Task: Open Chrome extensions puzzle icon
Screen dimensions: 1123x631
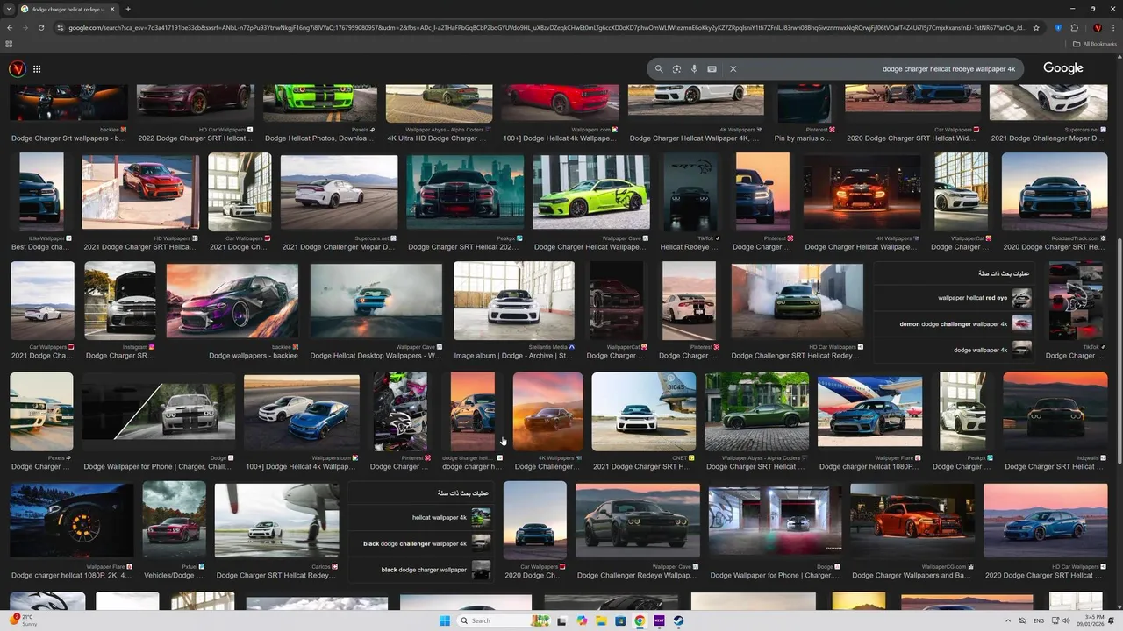Action: pos(1075,27)
